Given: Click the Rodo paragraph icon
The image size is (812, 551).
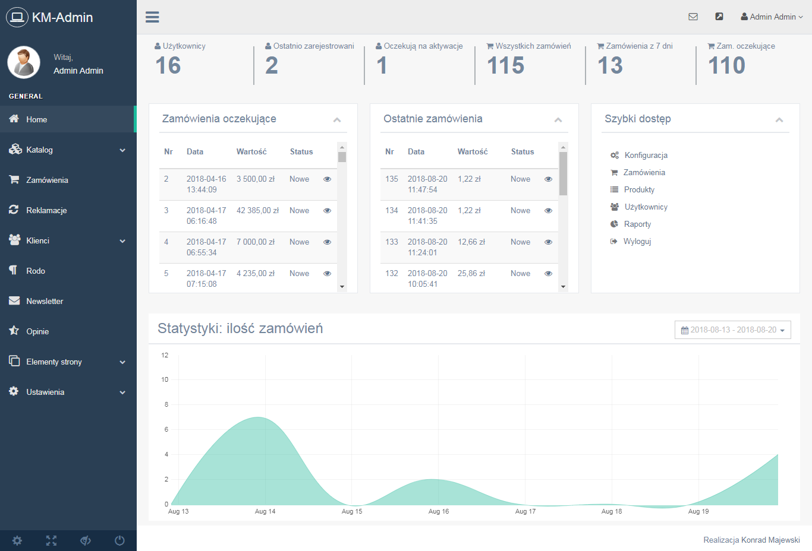Looking at the screenshot, I should click(x=13, y=270).
